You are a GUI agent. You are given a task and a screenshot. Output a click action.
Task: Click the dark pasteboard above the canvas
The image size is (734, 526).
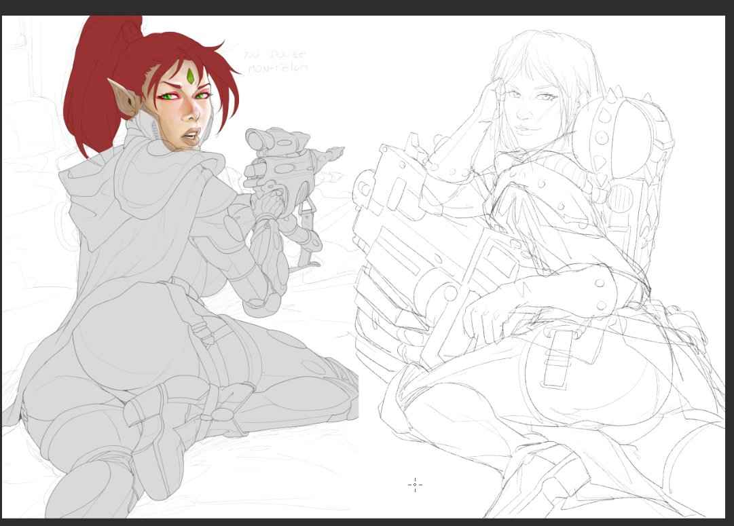(367, 7)
